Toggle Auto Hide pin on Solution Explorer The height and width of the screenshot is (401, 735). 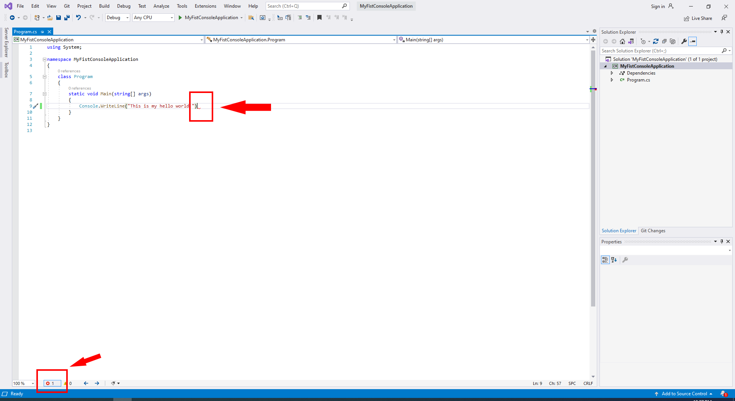[x=722, y=32]
